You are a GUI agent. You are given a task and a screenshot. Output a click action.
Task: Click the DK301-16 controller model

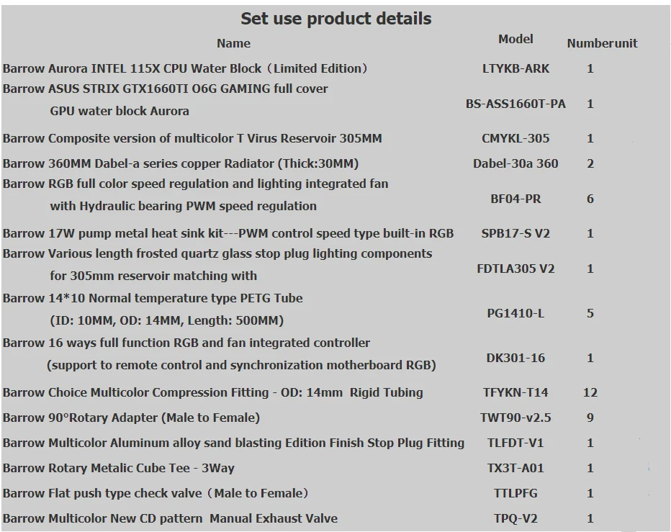click(515, 358)
